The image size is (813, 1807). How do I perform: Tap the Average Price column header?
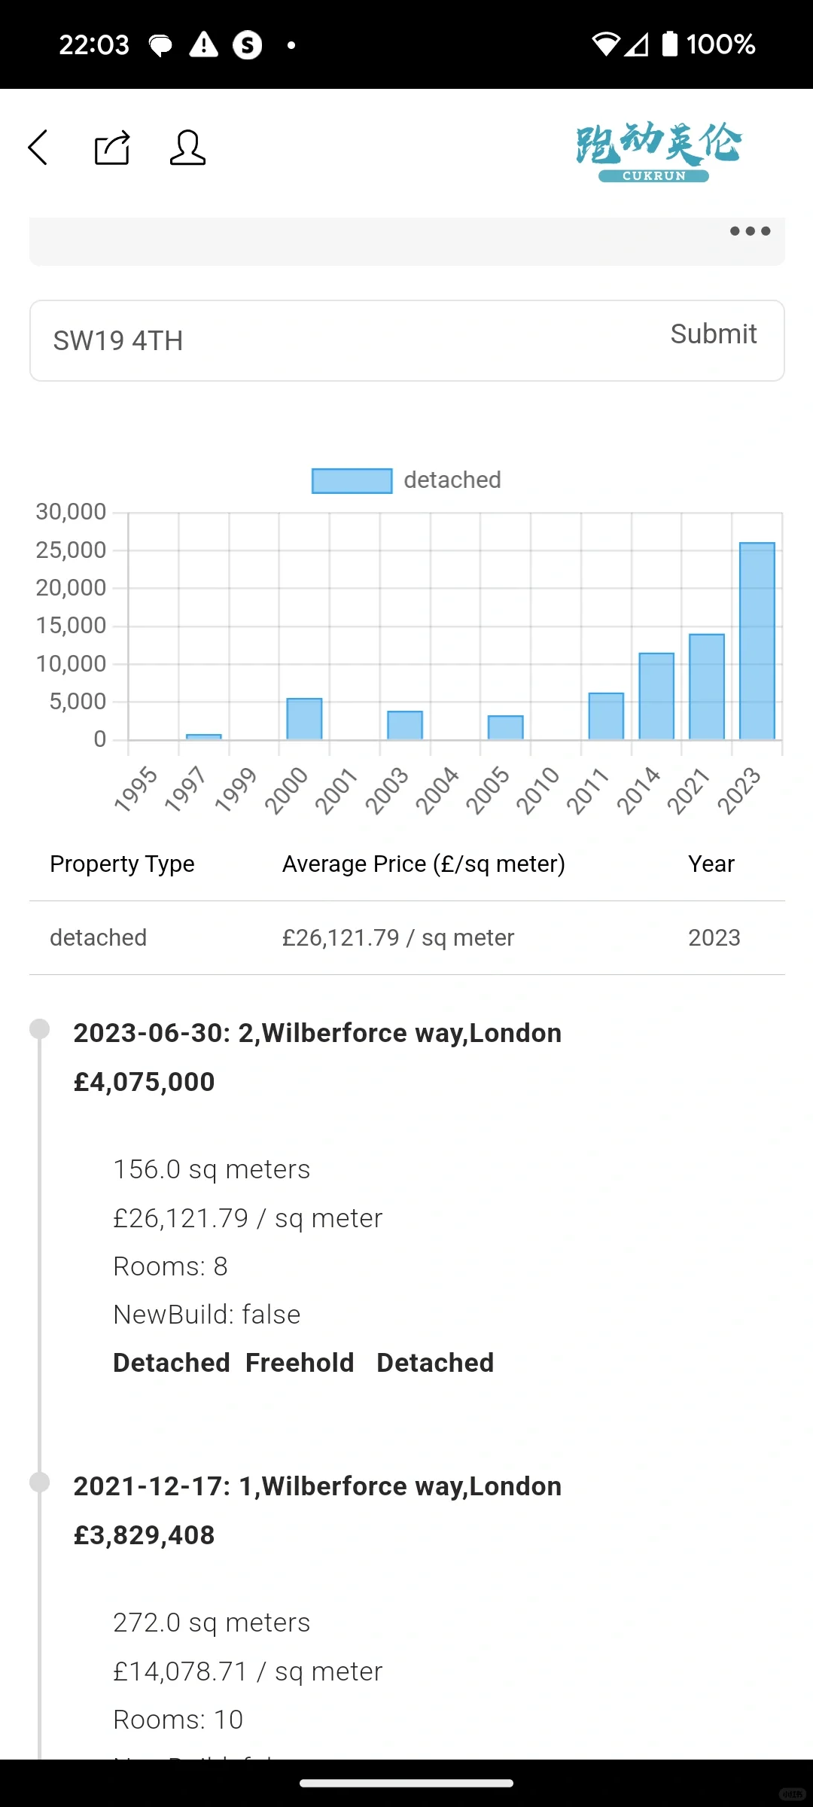coord(423,864)
